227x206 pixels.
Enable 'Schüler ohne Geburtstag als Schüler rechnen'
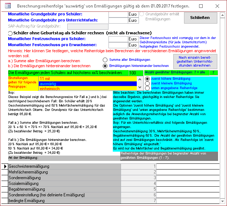pyautogui.click(x=10, y=33)
